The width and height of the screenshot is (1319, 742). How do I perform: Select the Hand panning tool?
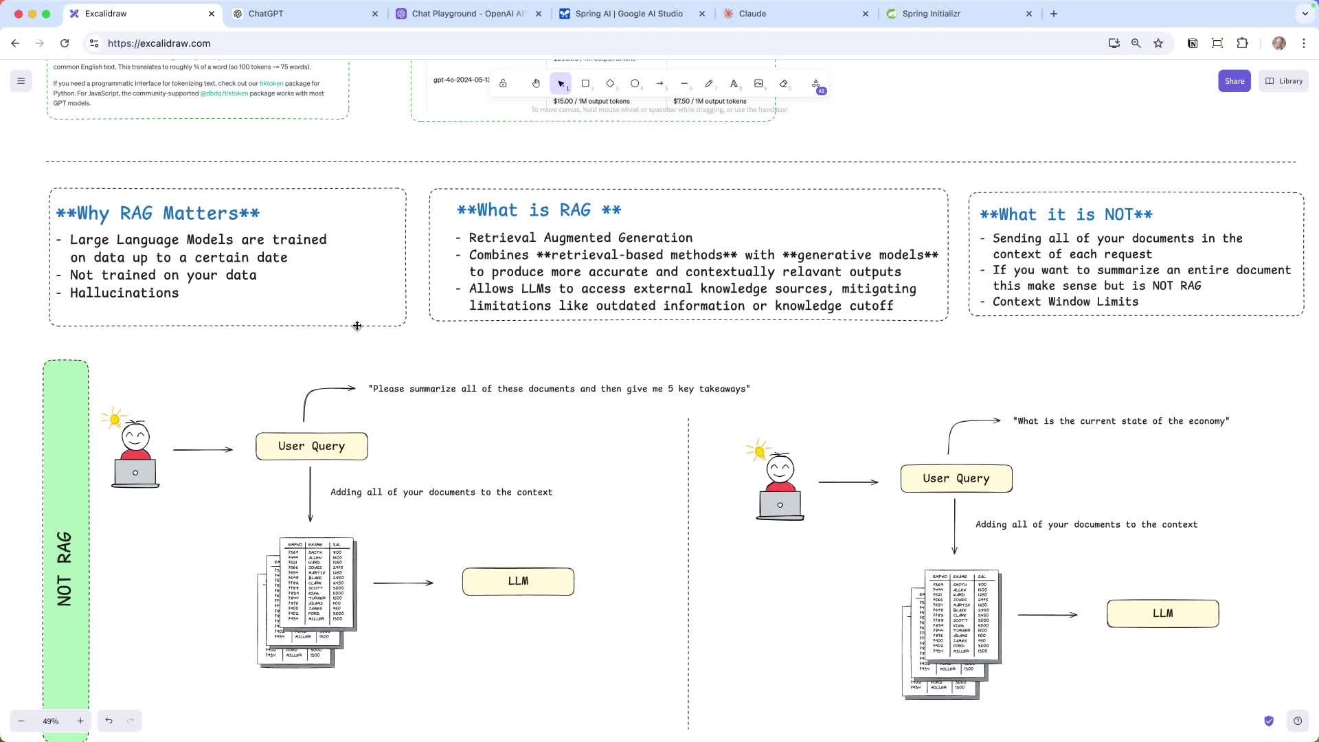536,84
